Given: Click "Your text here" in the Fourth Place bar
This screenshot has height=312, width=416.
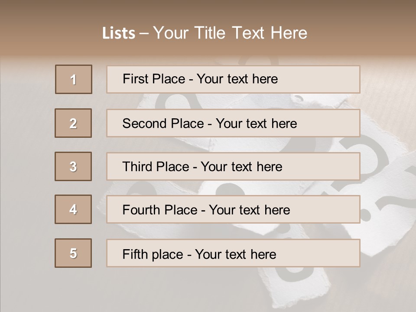Looking at the screenshot, I should 249,210.
